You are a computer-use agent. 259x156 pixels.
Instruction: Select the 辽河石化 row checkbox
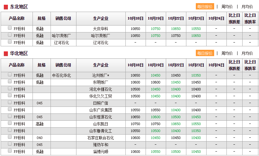pyautogui.click(x=10, y=42)
